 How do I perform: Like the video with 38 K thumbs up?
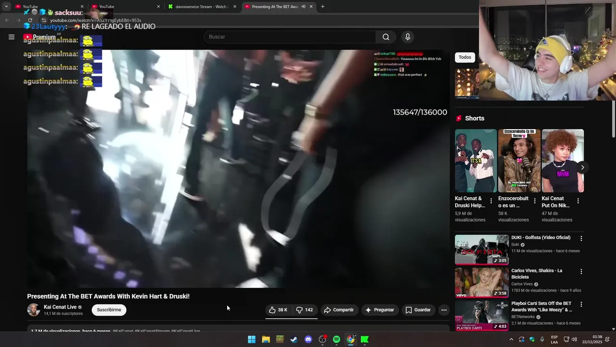tap(278, 310)
